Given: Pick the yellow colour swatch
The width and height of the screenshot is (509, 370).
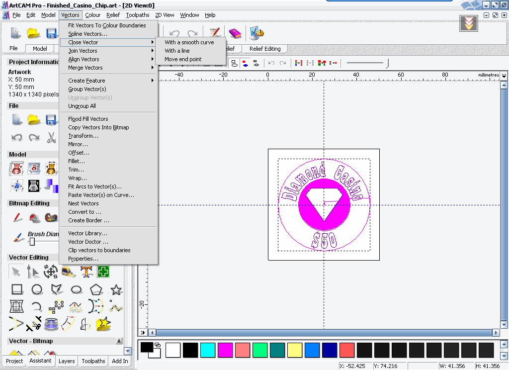Looking at the screenshot, I should coord(295,350).
